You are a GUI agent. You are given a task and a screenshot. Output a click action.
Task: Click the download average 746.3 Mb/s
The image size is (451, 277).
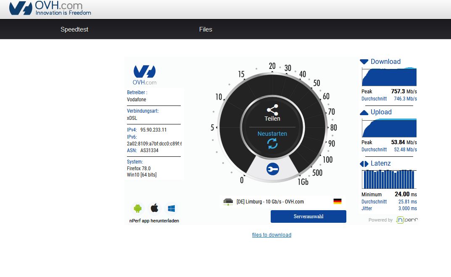point(405,99)
